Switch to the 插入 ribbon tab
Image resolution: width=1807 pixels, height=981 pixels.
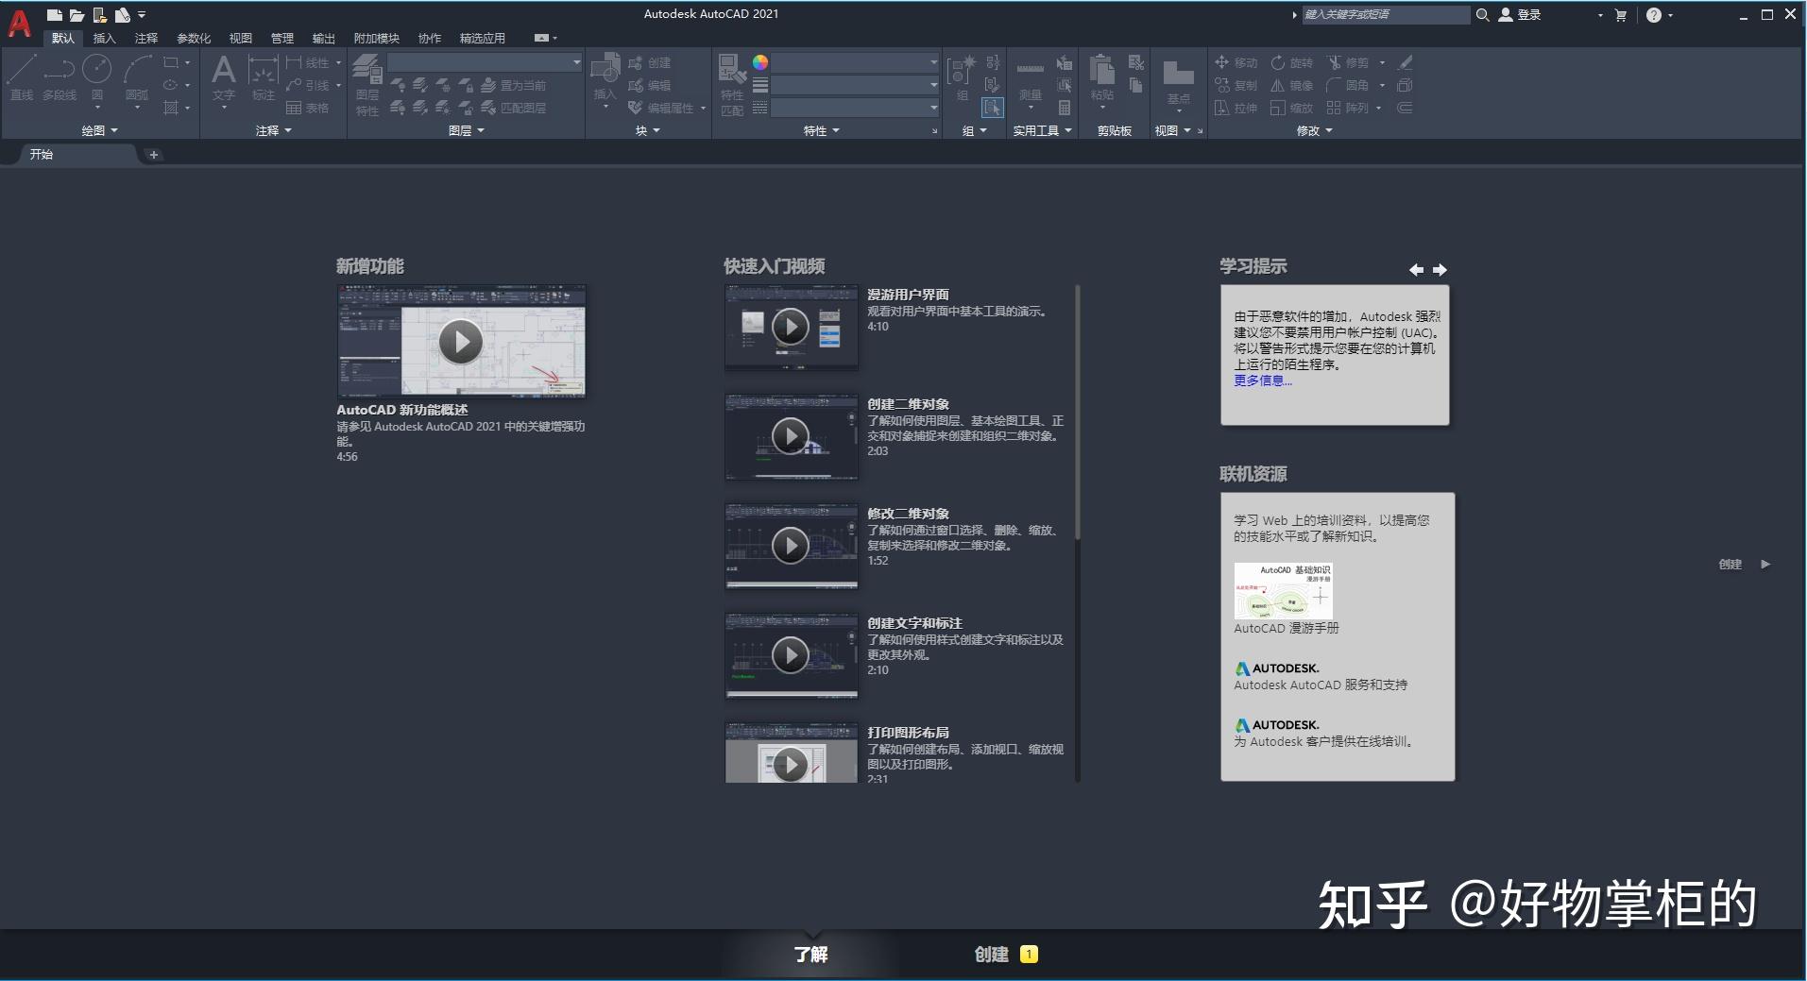tap(104, 38)
